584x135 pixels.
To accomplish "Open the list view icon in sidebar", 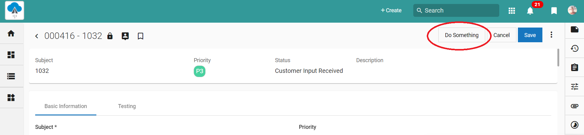I will (x=11, y=76).
